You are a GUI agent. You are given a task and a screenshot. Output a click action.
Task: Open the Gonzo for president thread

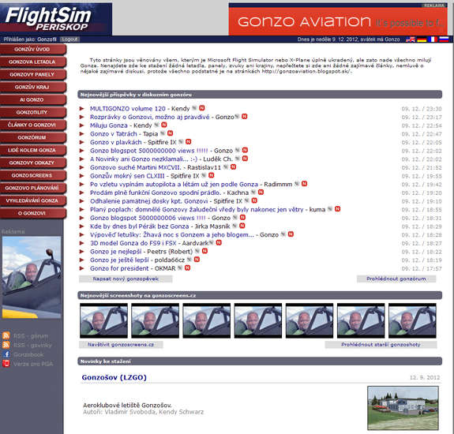[119, 268]
